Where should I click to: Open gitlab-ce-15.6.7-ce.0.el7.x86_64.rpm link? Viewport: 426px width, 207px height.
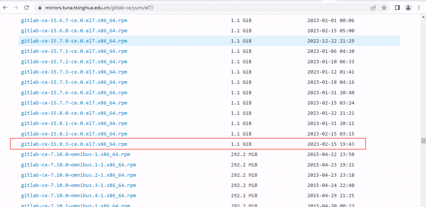point(74,20)
